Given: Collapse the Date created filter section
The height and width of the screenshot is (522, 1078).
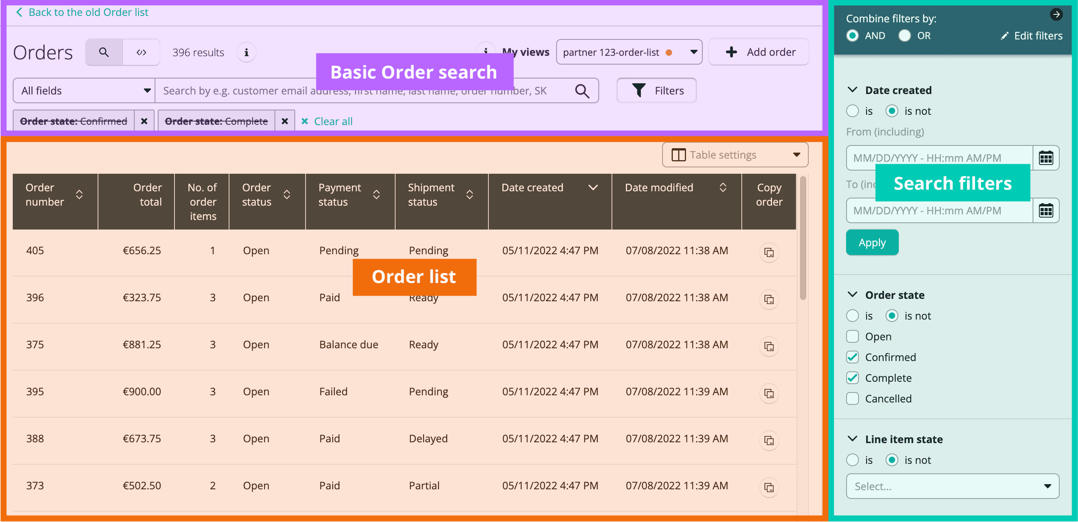Looking at the screenshot, I should click(852, 90).
